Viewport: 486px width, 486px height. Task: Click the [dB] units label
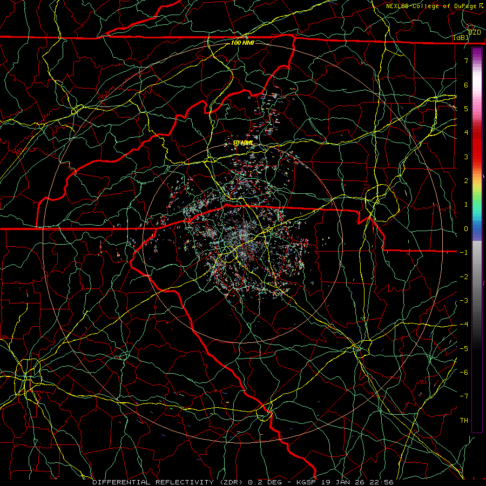pyautogui.click(x=461, y=38)
